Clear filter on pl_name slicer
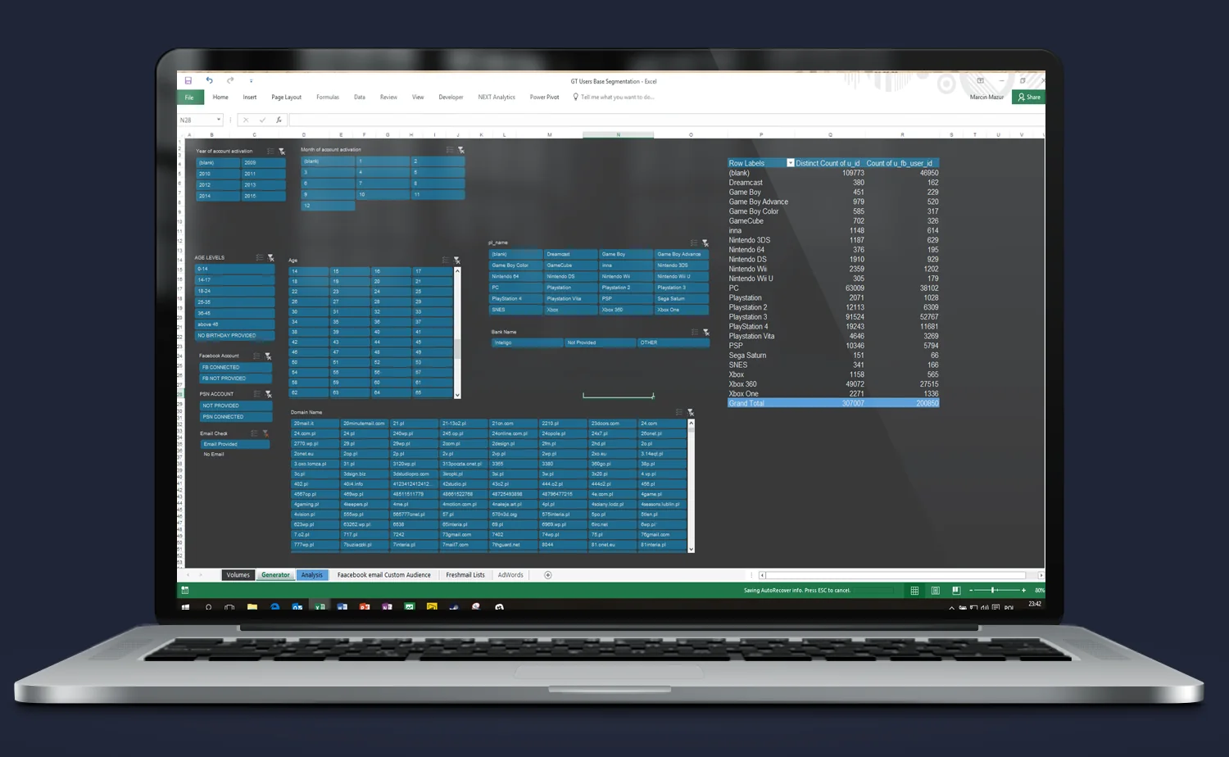This screenshot has height=757, width=1229. (x=705, y=243)
